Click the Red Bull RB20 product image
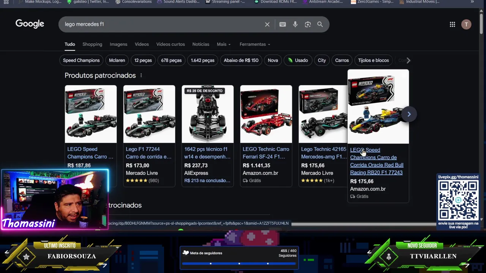 pos(378,107)
